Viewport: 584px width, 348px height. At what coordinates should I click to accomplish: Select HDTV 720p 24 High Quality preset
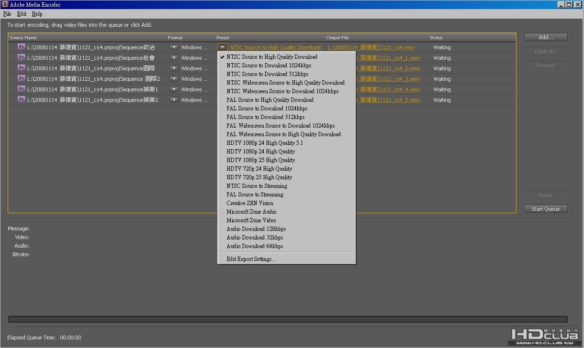(x=287, y=169)
